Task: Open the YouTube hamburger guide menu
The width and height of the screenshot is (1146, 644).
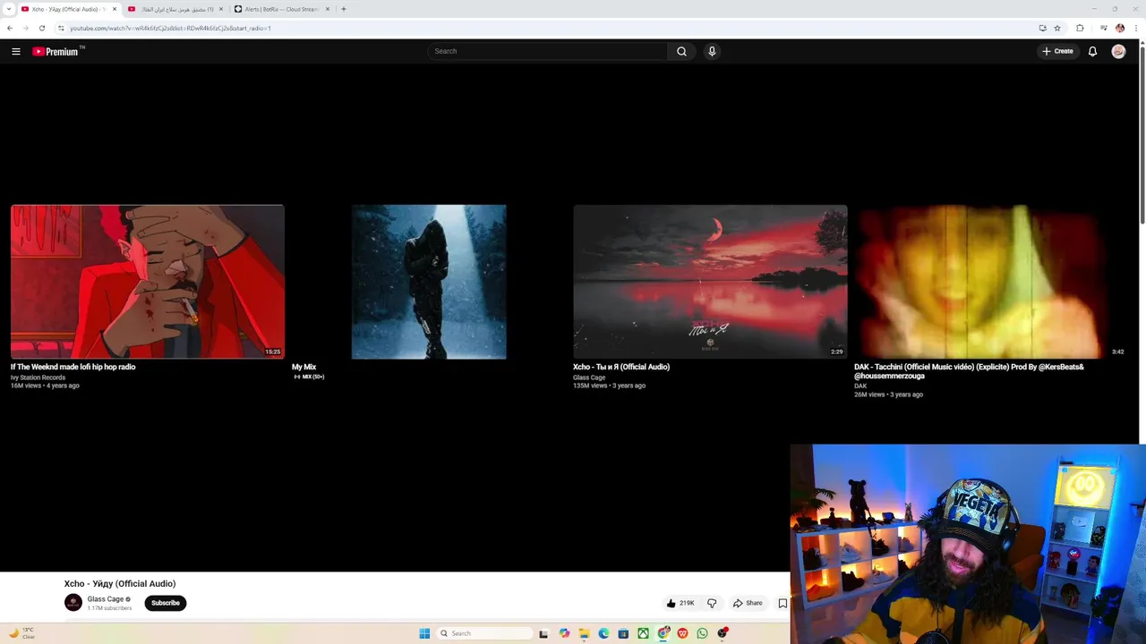Action: [x=16, y=52]
